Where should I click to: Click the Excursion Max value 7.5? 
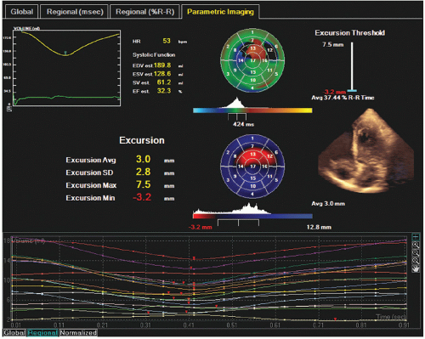[143, 184]
